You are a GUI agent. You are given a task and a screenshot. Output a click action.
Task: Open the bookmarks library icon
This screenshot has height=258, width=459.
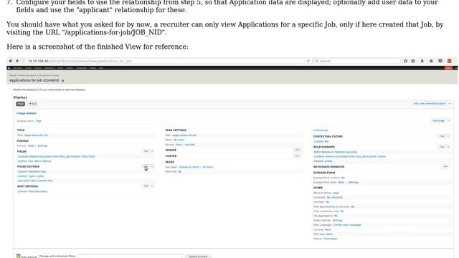pyautogui.click(x=413, y=61)
